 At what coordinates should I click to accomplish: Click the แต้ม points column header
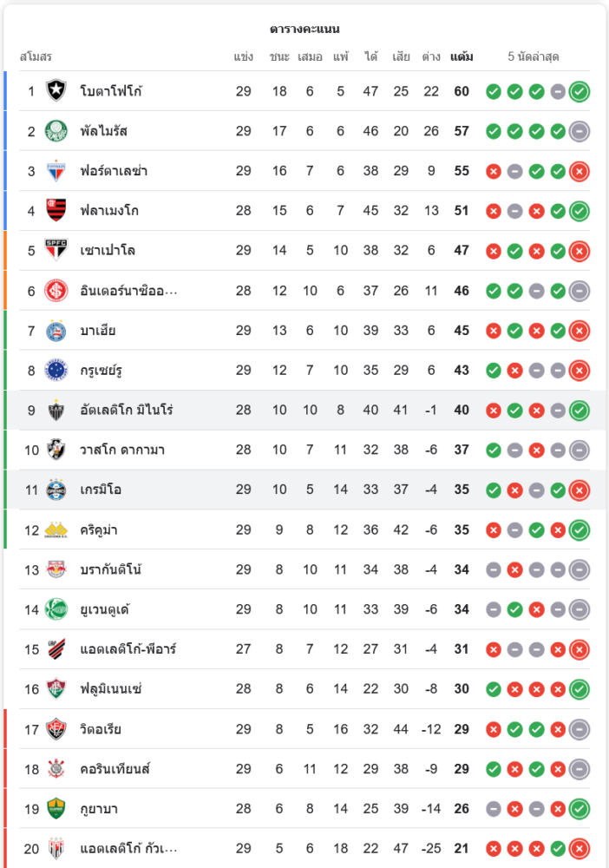[x=462, y=57]
